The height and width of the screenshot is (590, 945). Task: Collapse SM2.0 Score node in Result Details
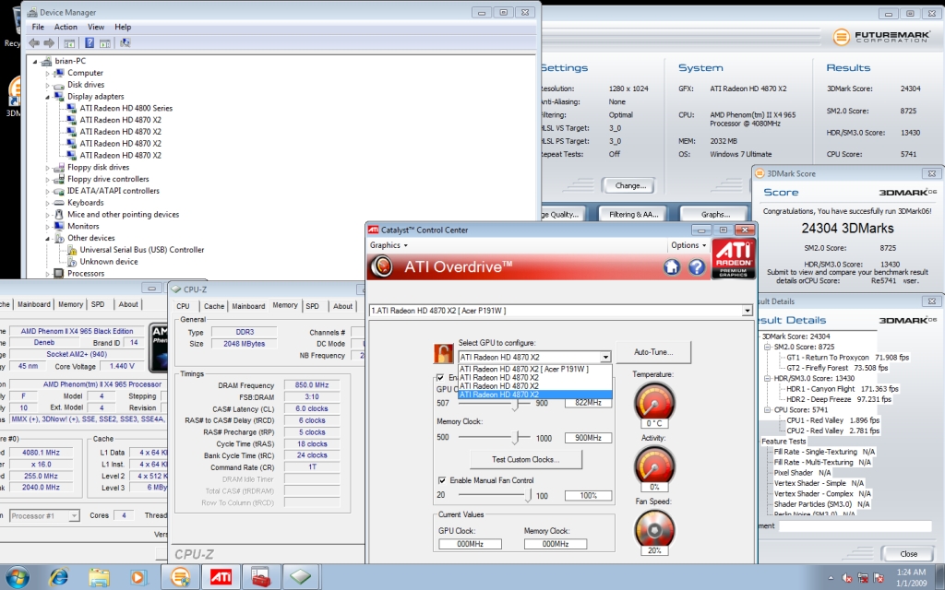[767, 347]
